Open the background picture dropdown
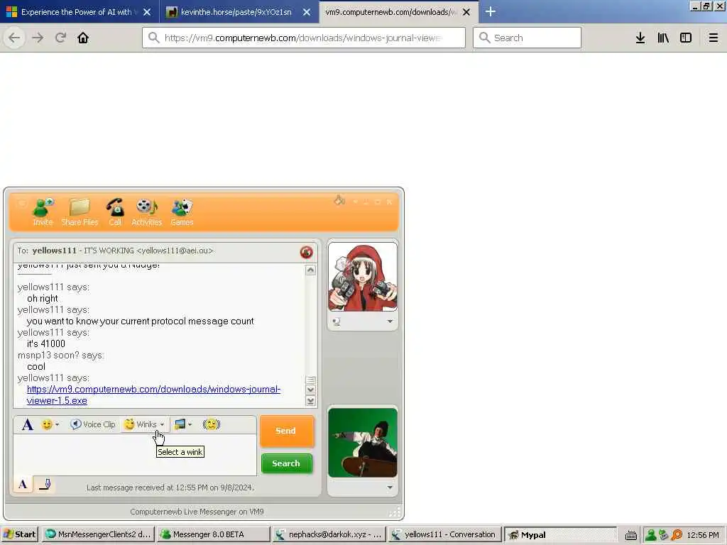Screen dimensions: 727x545 click(x=183, y=424)
